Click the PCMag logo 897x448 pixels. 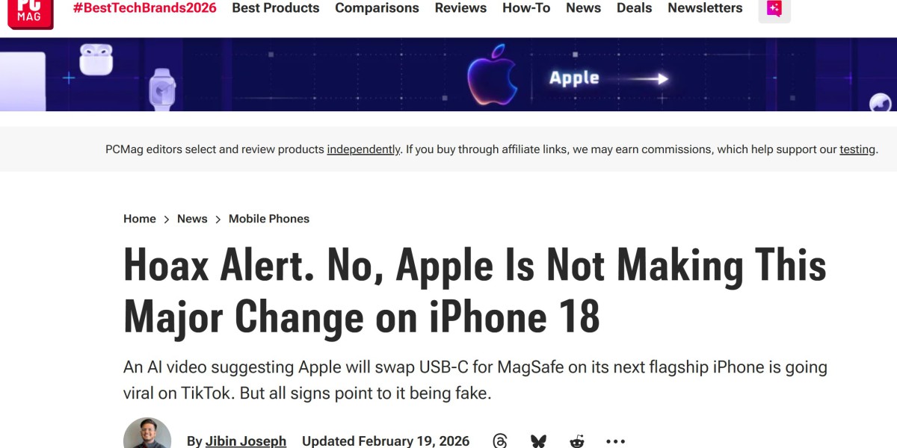click(x=30, y=11)
